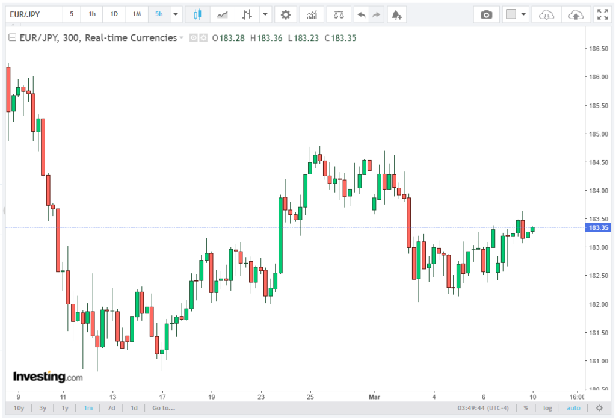This screenshot has width=616, height=420.
Task: Enable log scale on the price axis
Action: [x=548, y=408]
